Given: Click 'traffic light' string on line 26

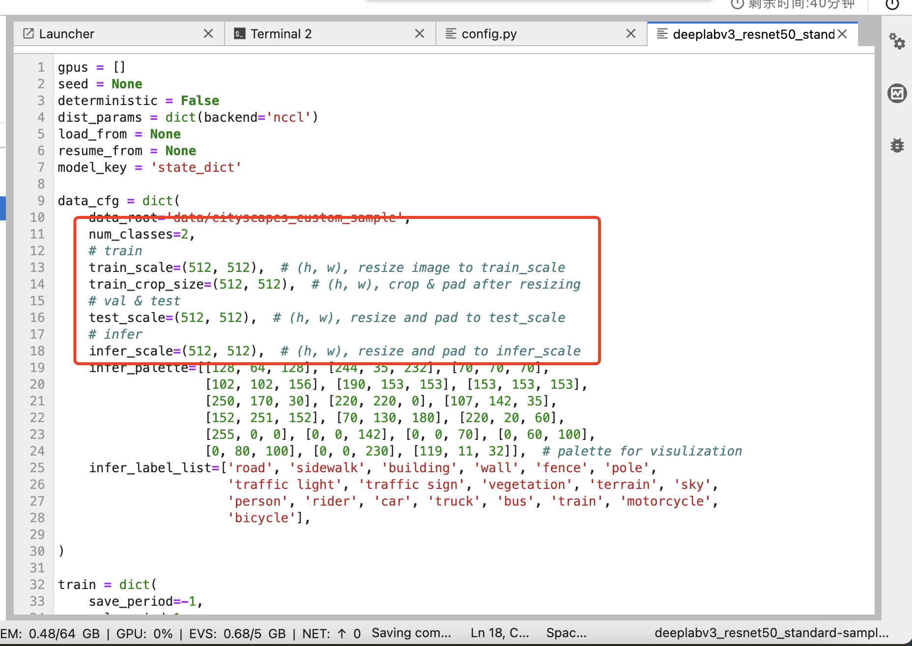Looking at the screenshot, I should [x=285, y=484].
